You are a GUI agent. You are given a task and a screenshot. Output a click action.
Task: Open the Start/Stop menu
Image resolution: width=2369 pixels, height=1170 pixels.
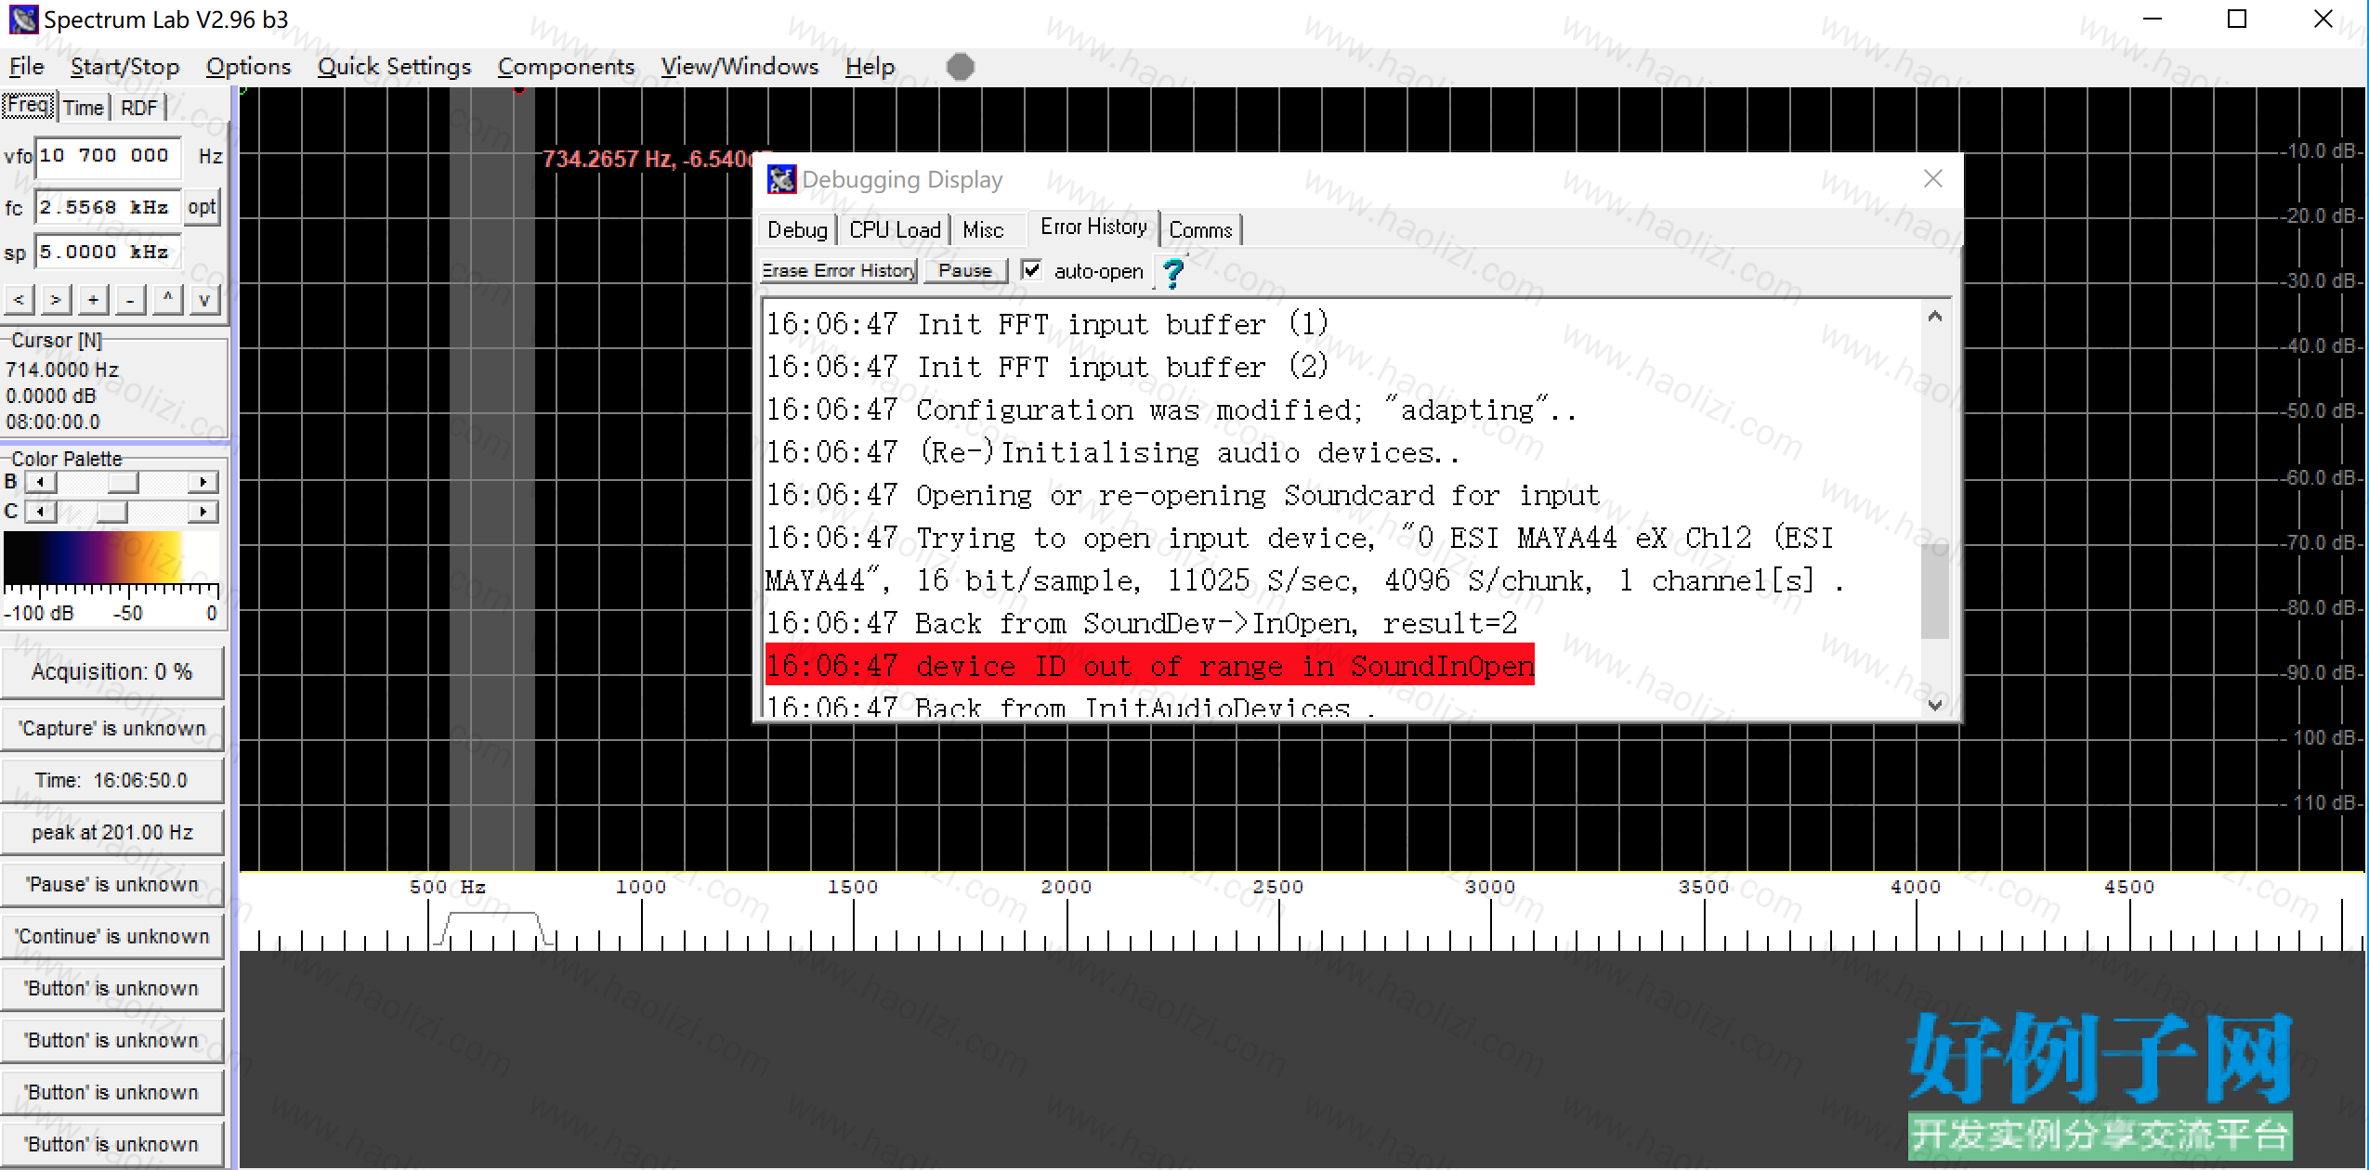coord(124,67)
